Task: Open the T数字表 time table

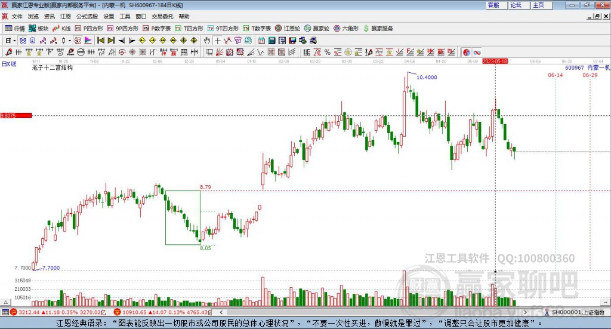Action: (x=257, y=29)
